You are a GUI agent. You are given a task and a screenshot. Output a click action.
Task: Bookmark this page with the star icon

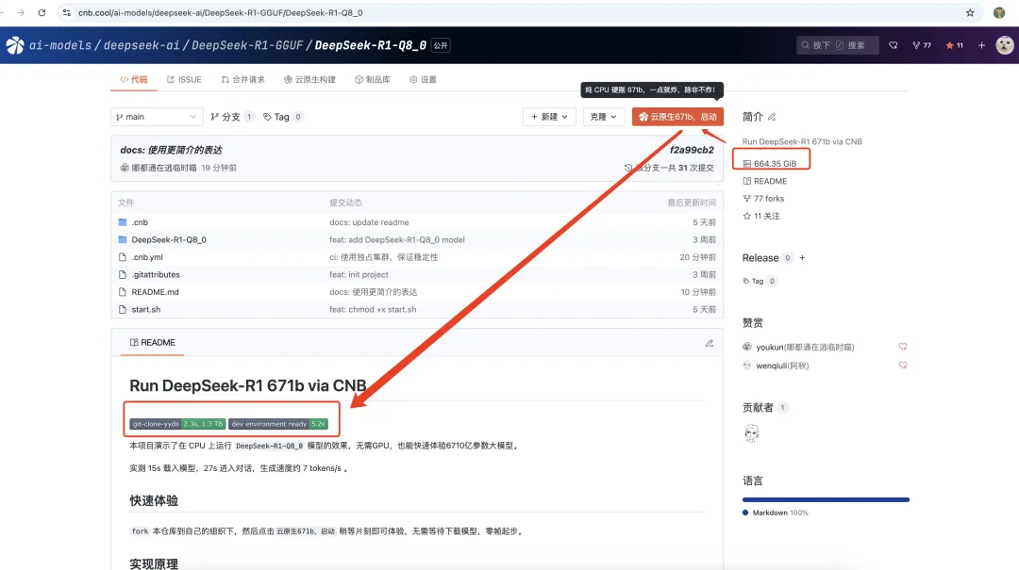point(970,12)
